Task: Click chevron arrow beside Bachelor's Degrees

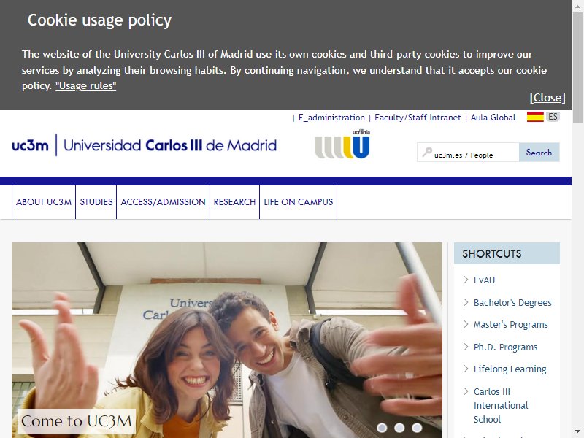Action: [x=466, y=302]
